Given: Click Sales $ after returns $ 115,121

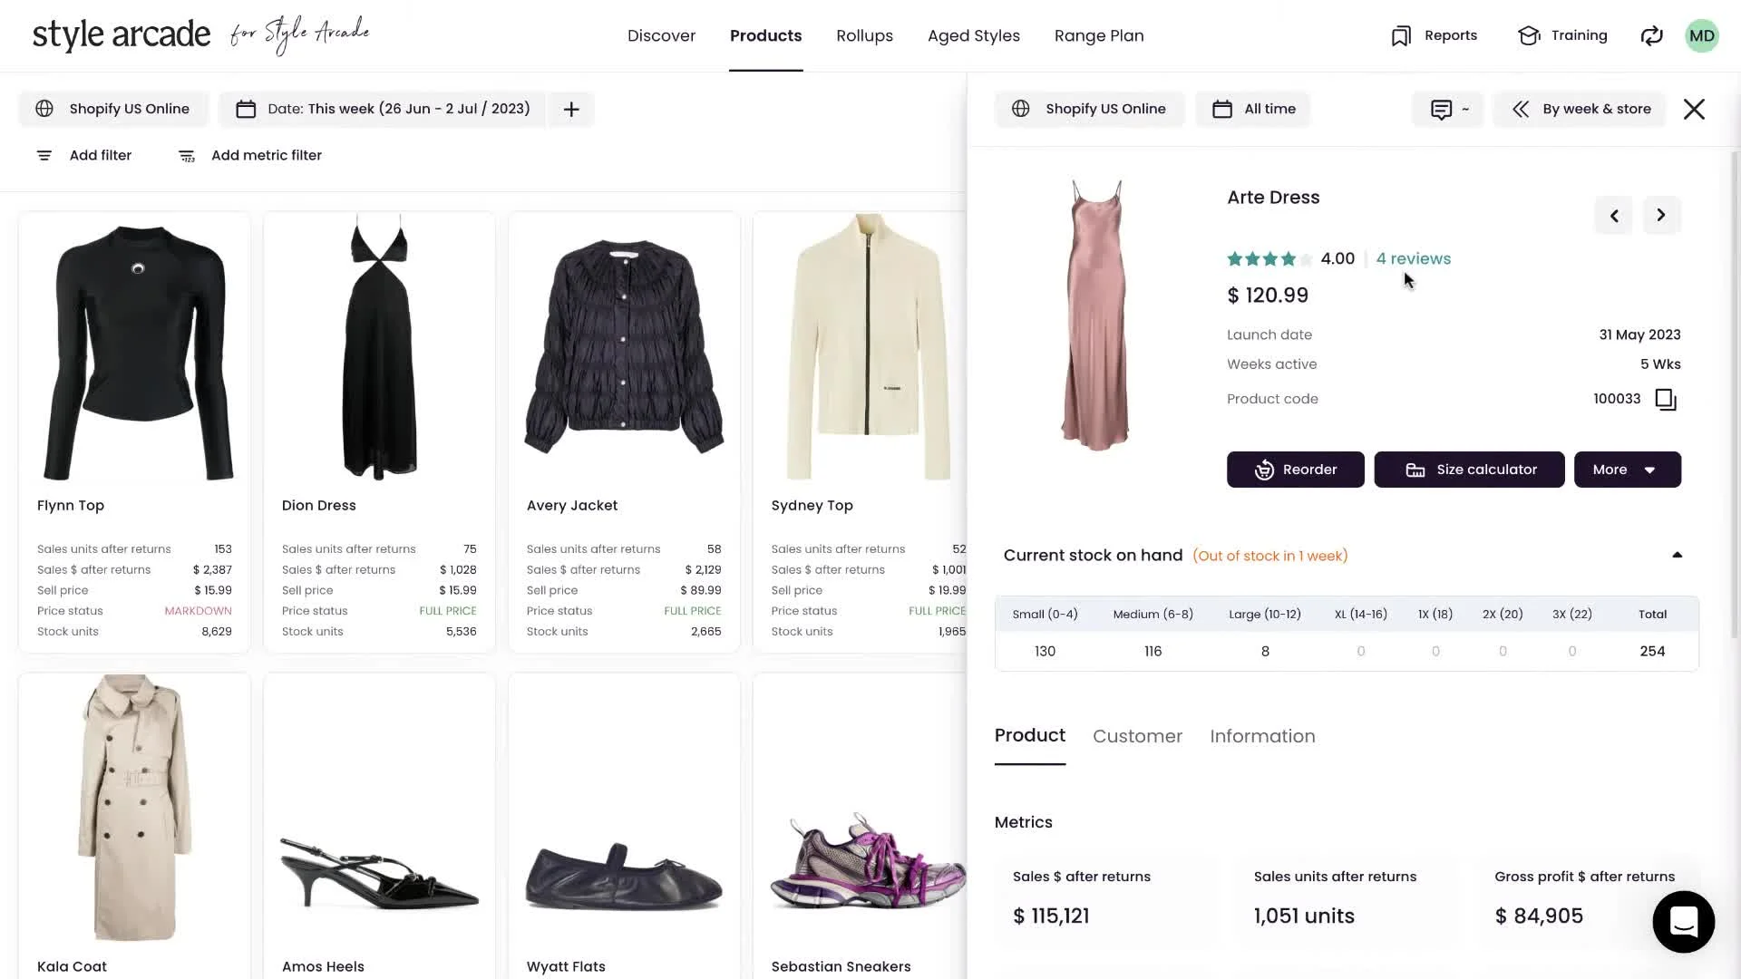Looking at the screenshot, I should pos(1051,916).
